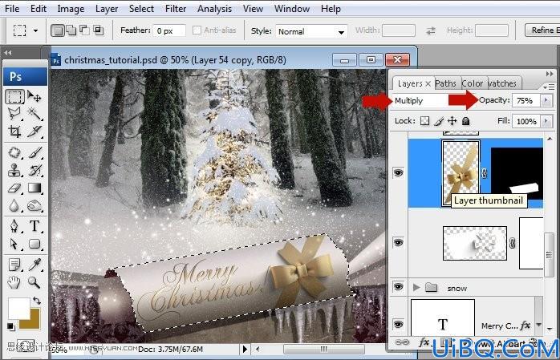Hide the Merry C... text layer

[x=398, y=325]
